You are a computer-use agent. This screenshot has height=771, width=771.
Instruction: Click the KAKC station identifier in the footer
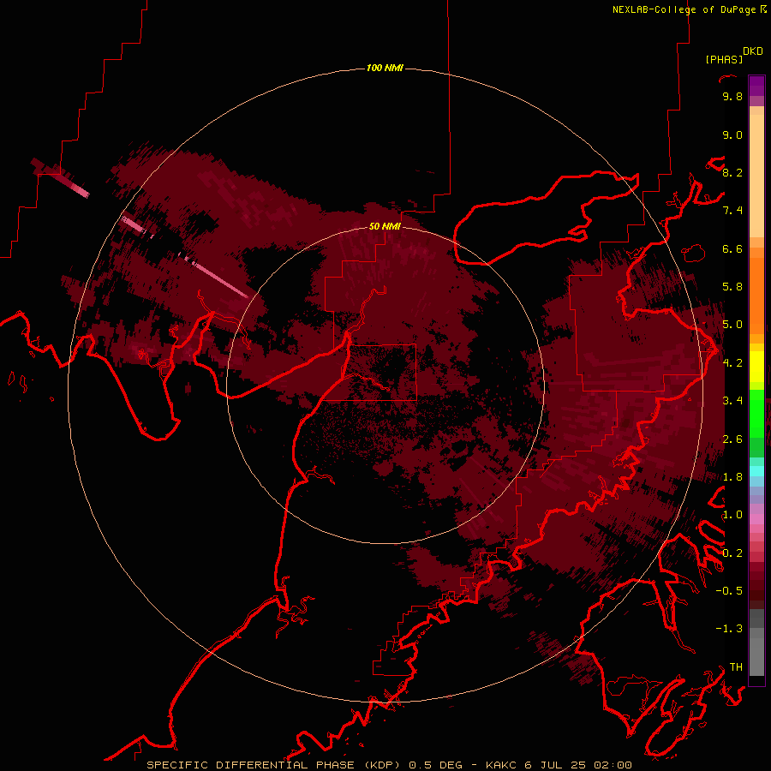pos(502,765)
